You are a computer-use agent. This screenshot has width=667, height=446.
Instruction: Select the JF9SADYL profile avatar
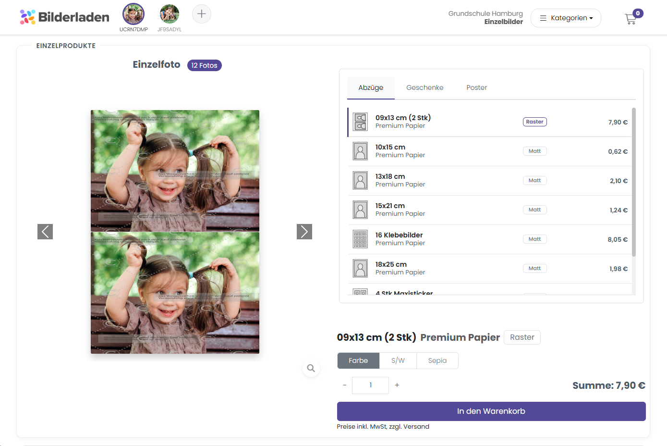(x=170, y=14)
